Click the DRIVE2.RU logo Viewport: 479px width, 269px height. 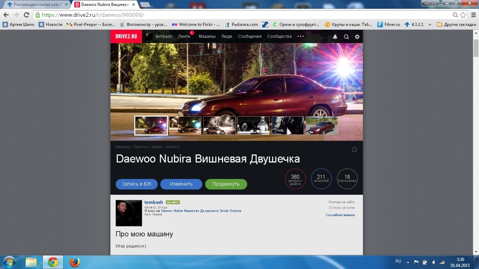coord(126,36)
